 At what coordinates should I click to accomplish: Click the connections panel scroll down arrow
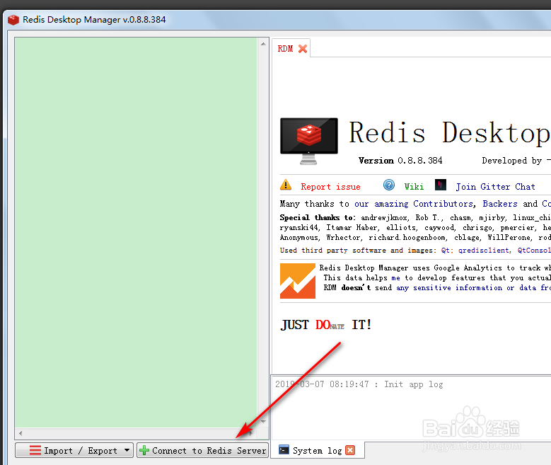point(263,421)
